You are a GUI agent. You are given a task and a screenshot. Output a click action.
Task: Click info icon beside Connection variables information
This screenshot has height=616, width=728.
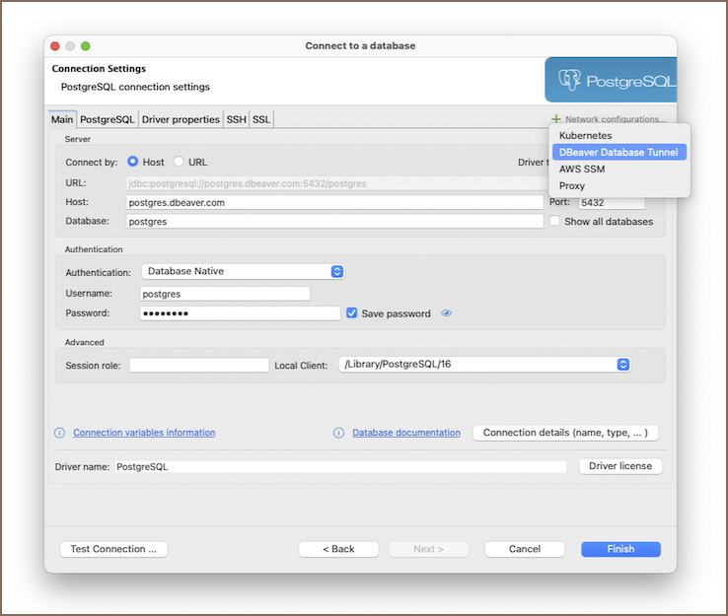(x=59, y=433)
